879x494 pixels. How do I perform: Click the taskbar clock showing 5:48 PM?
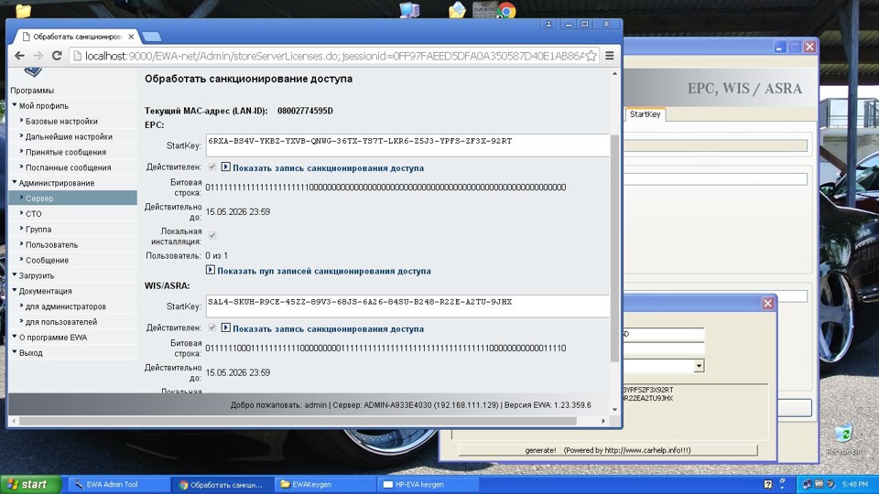coord(855,484)
